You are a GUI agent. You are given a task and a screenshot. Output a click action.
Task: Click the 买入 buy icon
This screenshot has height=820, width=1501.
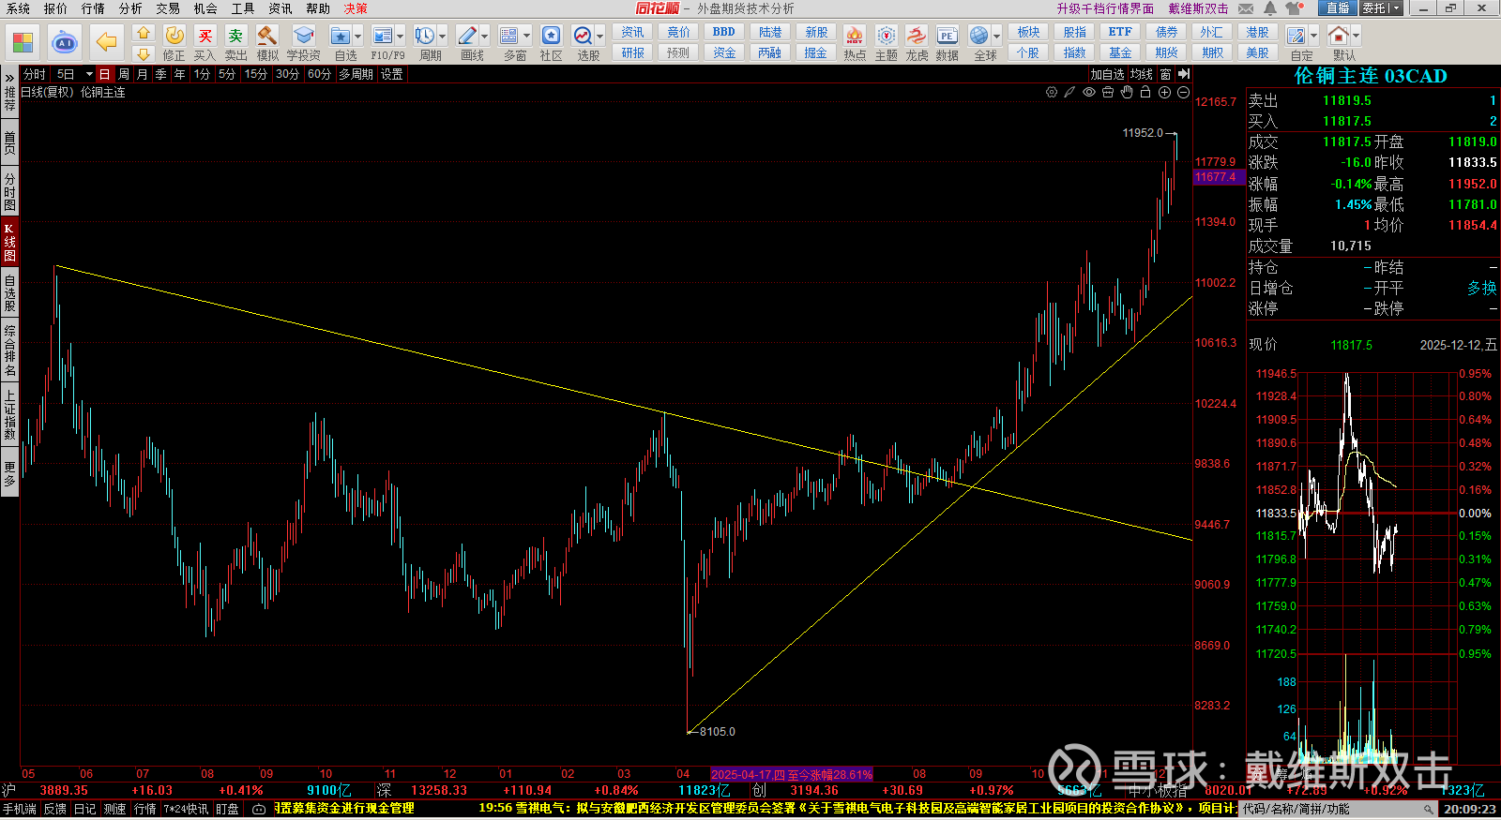click(x=205, y=37)
